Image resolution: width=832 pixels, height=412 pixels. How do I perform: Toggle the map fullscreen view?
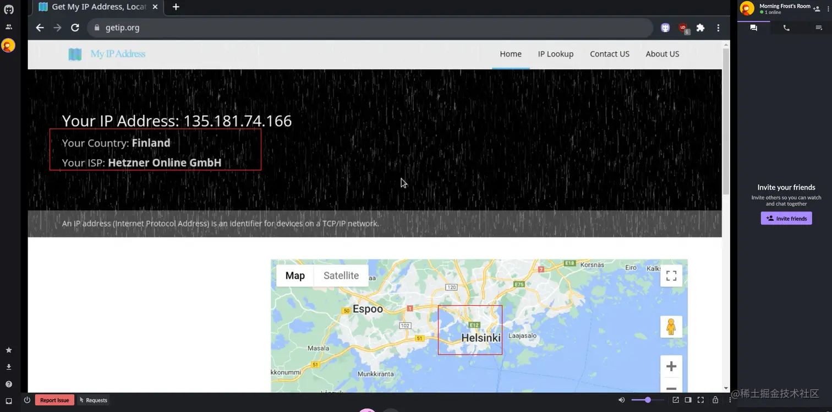[671, 275]
